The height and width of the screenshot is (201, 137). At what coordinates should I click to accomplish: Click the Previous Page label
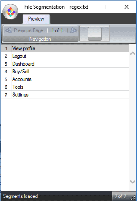click(29, 30)
